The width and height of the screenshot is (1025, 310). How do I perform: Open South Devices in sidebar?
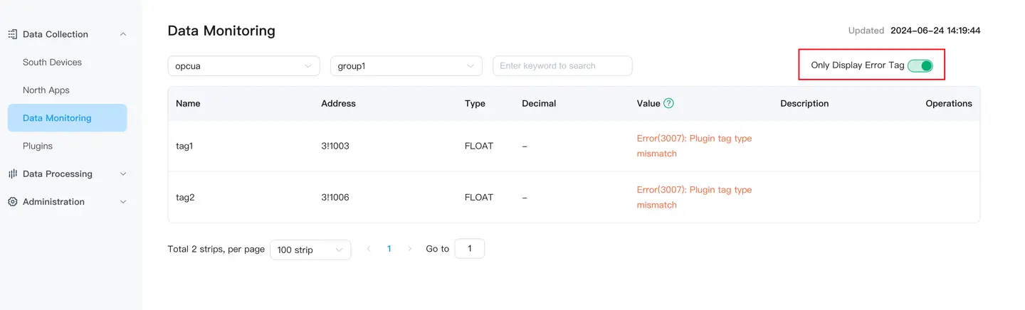pyautogui.click(x=52, y=62)
